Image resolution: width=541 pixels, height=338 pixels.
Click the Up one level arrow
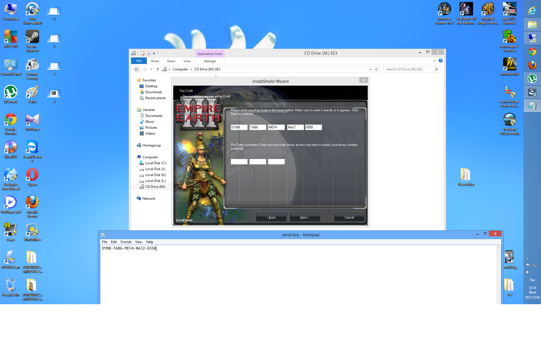(x=158, y=69)
